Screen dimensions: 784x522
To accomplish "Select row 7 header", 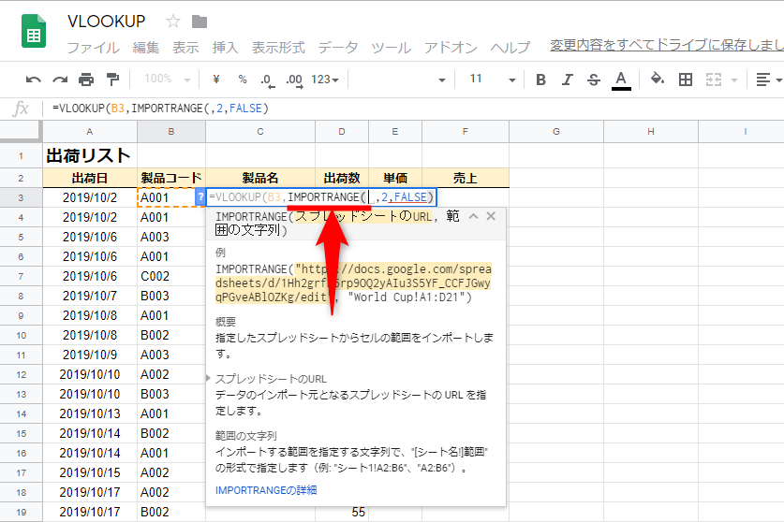I will [21, 276].
